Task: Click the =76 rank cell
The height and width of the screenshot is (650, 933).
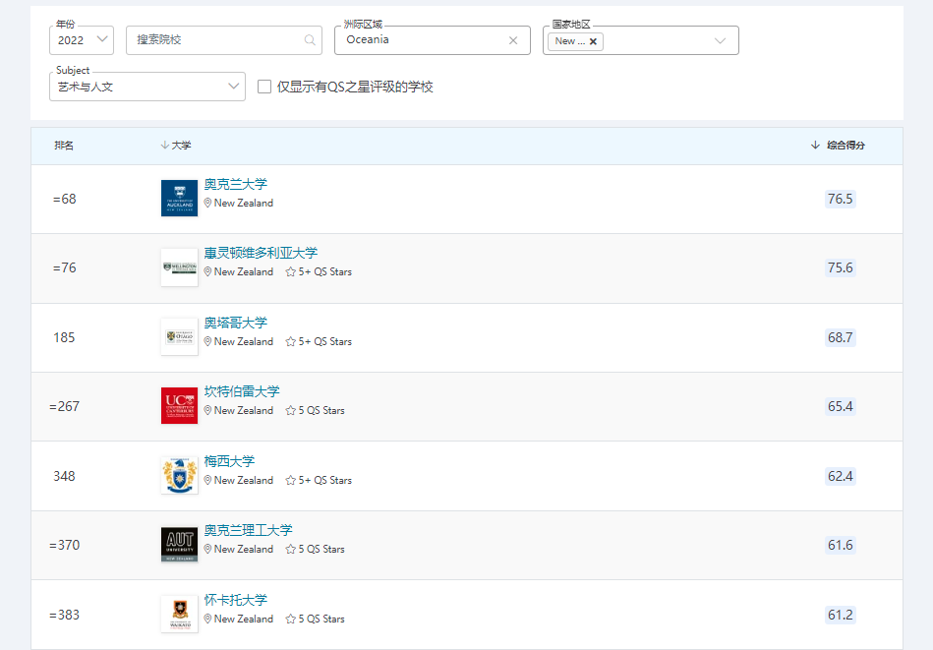Action: point(64,267)
